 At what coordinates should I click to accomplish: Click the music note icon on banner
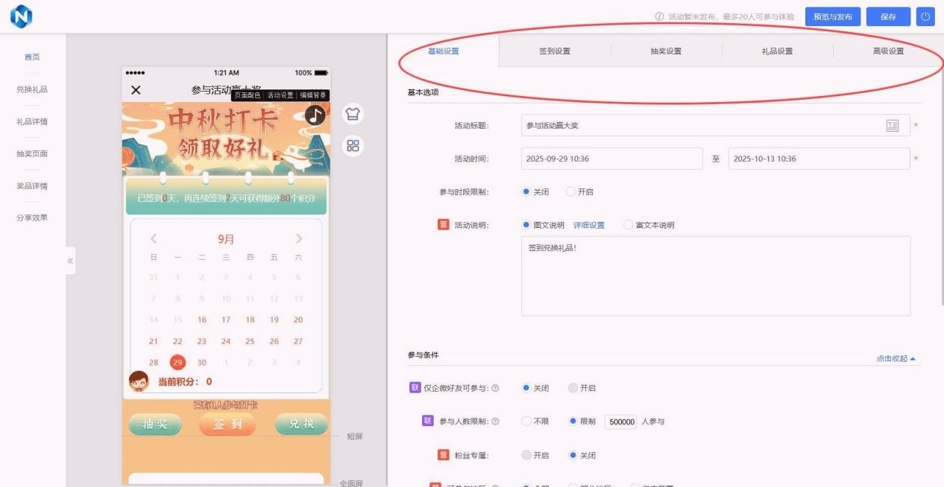pos(315,115)
